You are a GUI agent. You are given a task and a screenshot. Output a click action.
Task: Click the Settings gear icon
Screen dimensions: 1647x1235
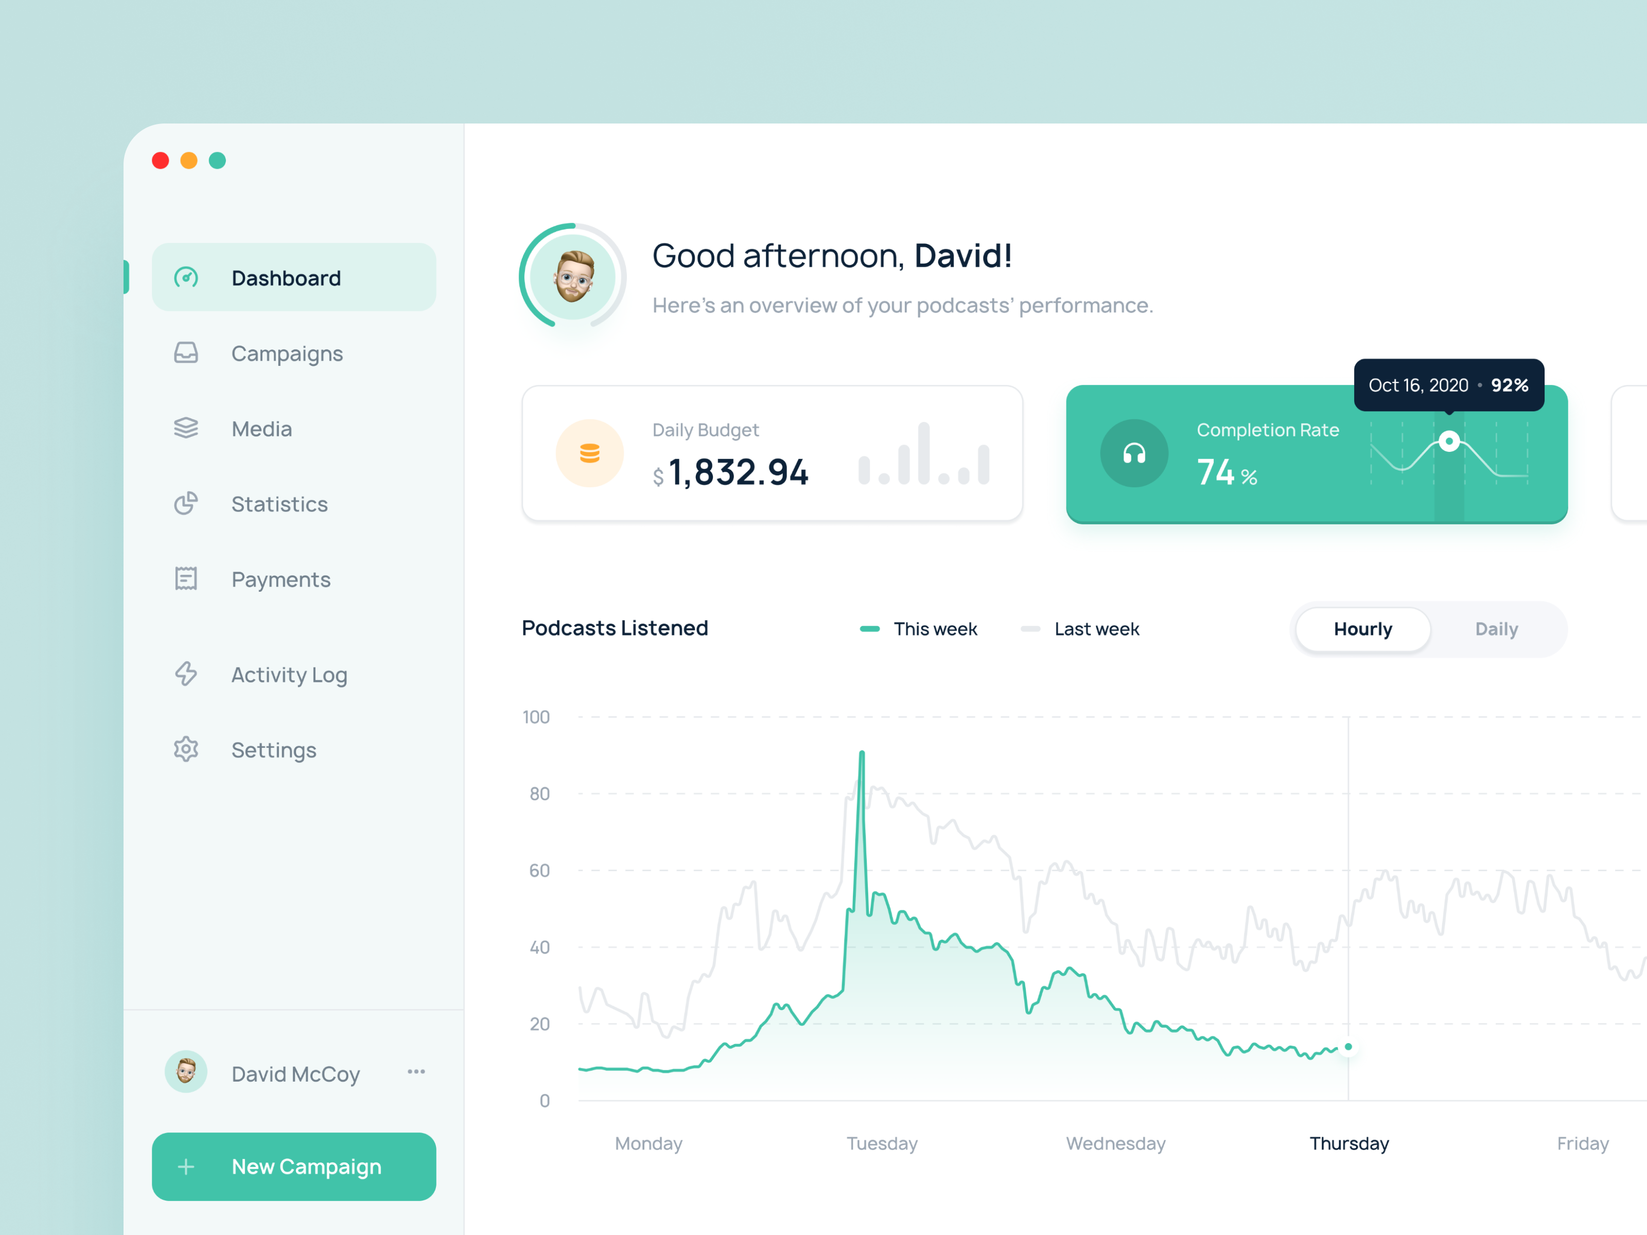coord(186,749)
